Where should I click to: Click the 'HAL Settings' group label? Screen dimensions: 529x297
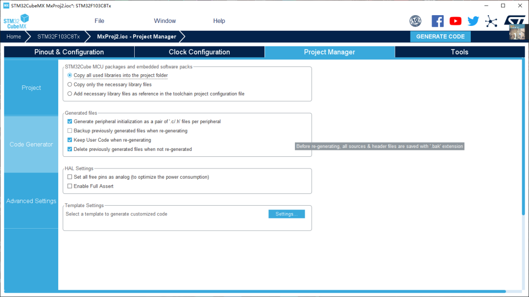(x=79, y=168)
